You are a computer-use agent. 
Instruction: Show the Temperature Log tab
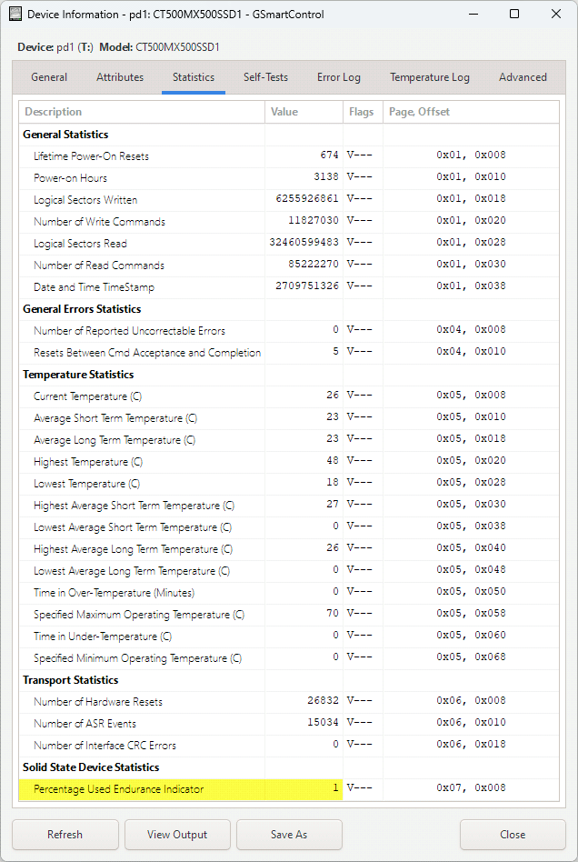tap(430, 77)
